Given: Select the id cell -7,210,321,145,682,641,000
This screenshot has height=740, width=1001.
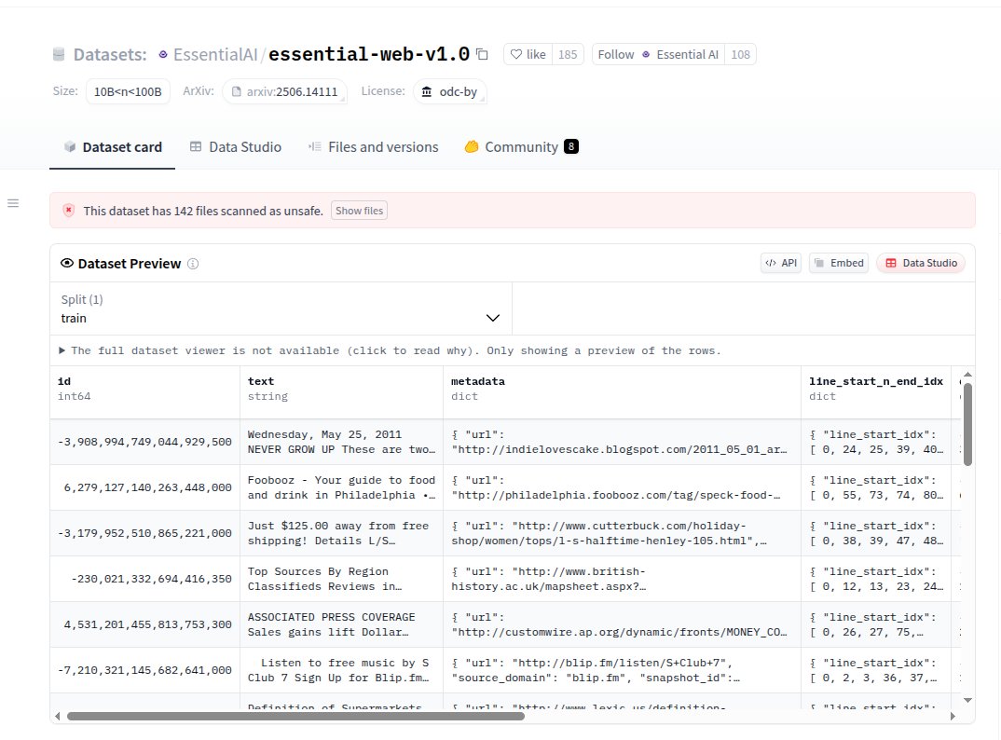Looking at the screenshot, I should pos(144,670).
